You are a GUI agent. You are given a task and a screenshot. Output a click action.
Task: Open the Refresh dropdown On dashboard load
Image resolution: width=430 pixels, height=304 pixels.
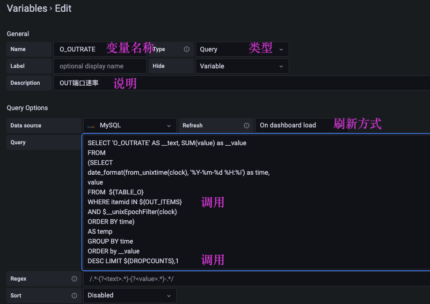click(x=302, y=126)
